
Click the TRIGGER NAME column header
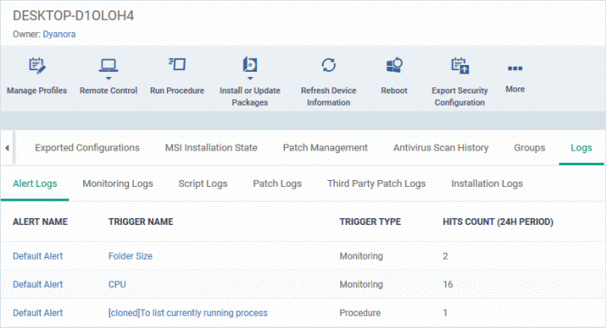[140, 222]
